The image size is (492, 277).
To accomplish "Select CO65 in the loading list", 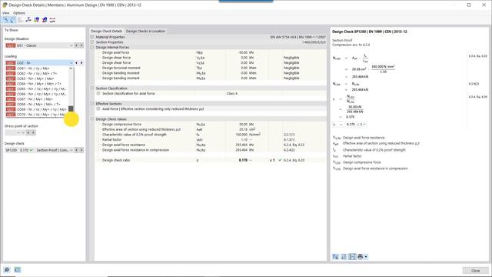I will coord(37,89).
